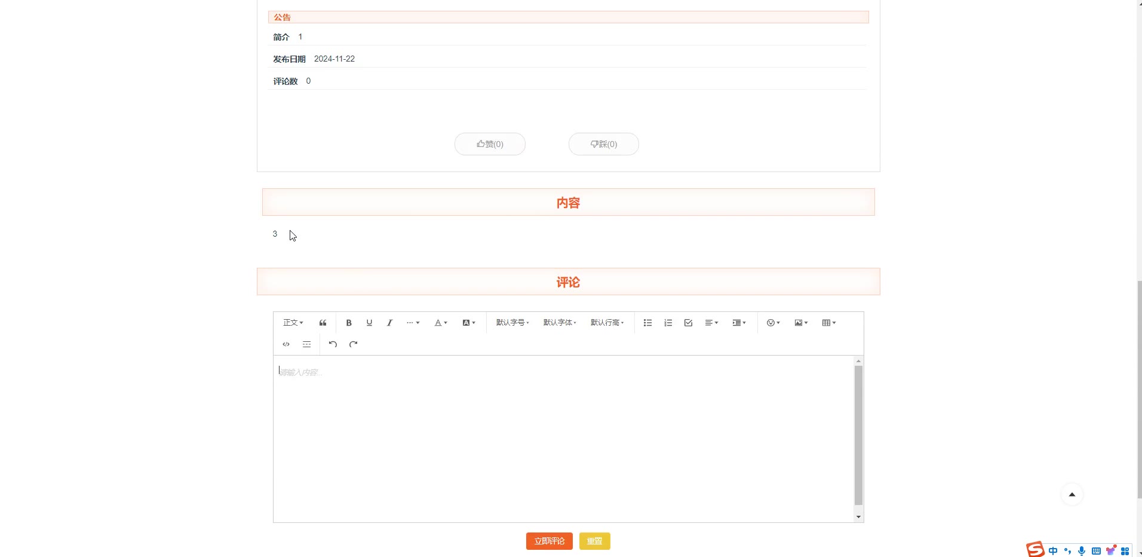The image size is (1142, 557).
Task: Open the Sogou toolbox grid icon
Action: click(1125, 551)
